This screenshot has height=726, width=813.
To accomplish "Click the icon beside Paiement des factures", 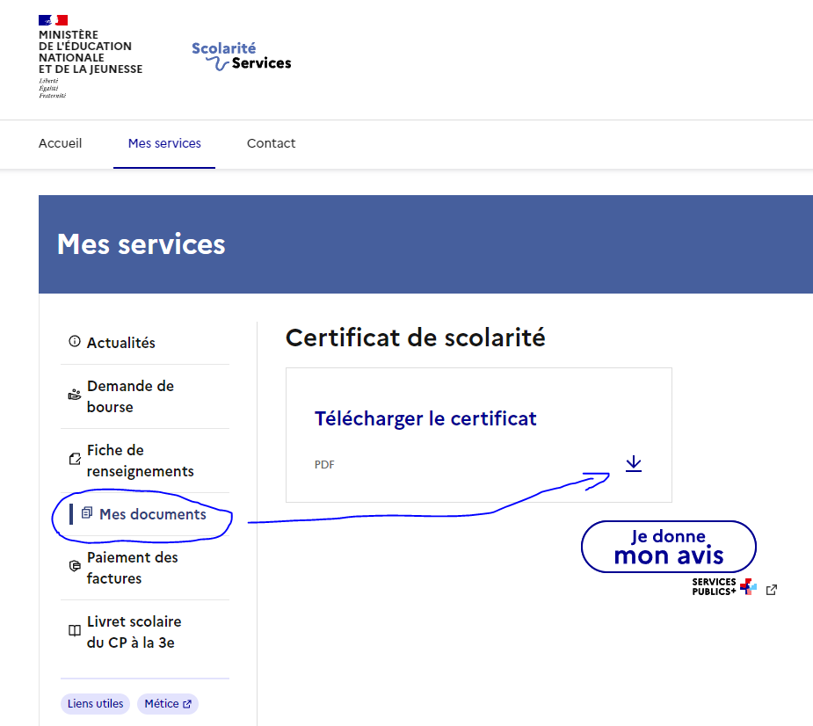I will pyautogui.click(x=74, y=567).
